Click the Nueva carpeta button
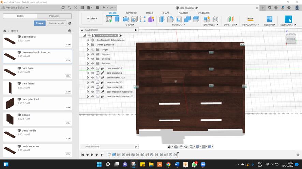 [57, 23]
